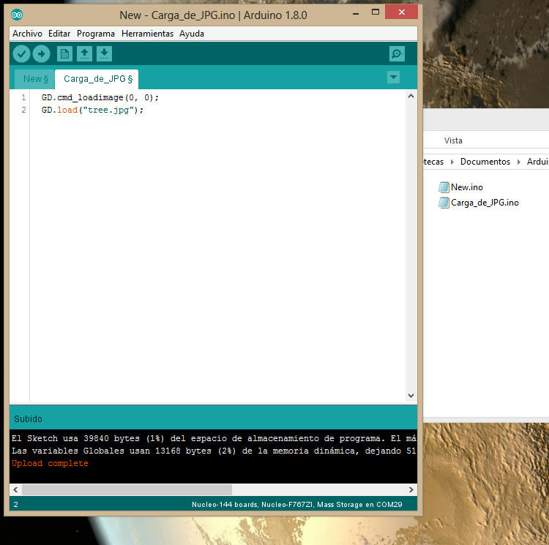Image resolution: width=549 pixels, height=545 pixels.
Task: Click the 'Las variables Globales usan' console line
Action: click(x=214, y=451)
